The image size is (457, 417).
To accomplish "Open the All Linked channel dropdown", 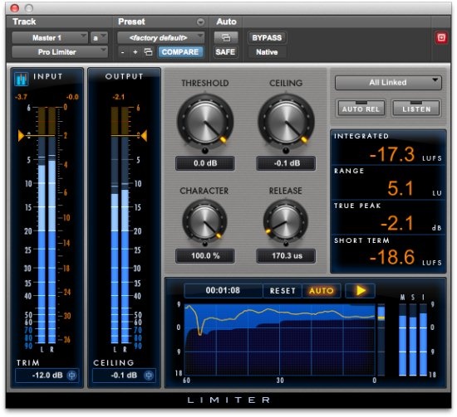I will click(x=388, y=83).
